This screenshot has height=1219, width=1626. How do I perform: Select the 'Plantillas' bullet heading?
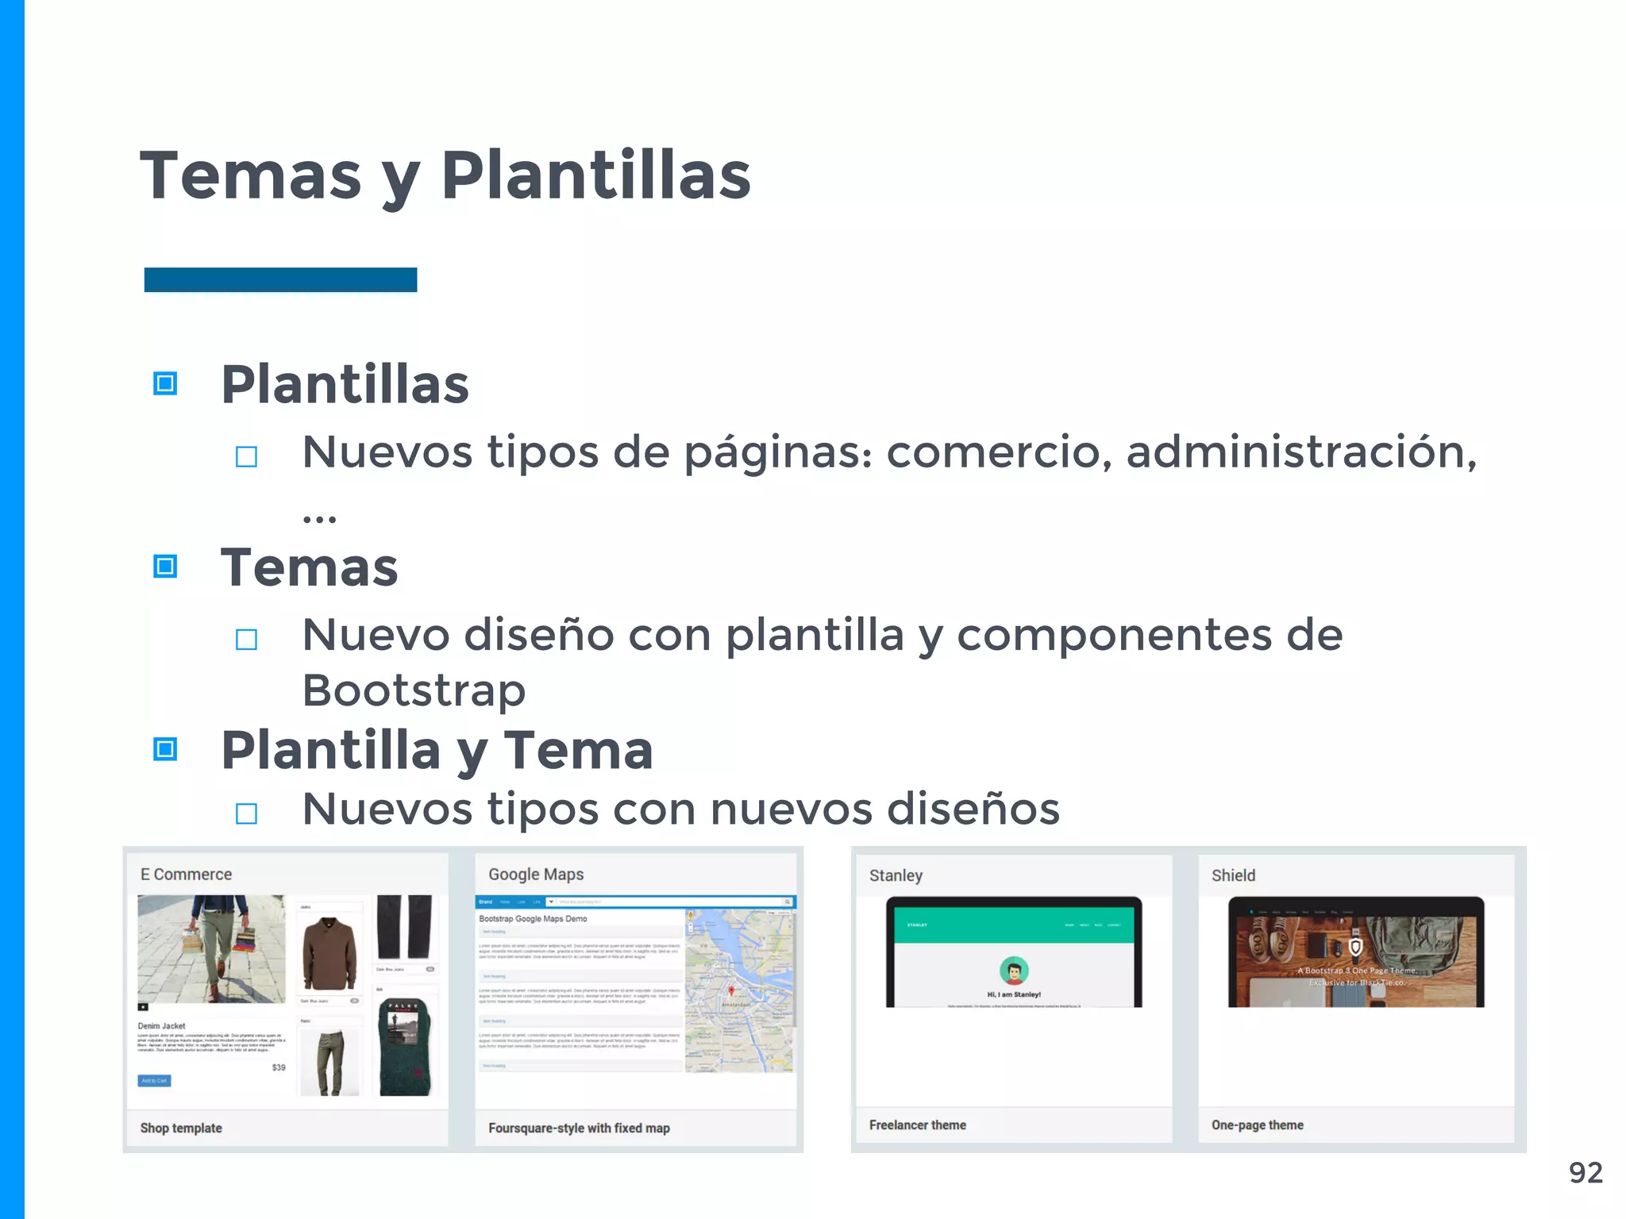click(345, 385)
